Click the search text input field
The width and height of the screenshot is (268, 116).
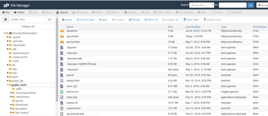233,5
